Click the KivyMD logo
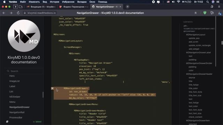223x125 pixels. tap(24, 35)
